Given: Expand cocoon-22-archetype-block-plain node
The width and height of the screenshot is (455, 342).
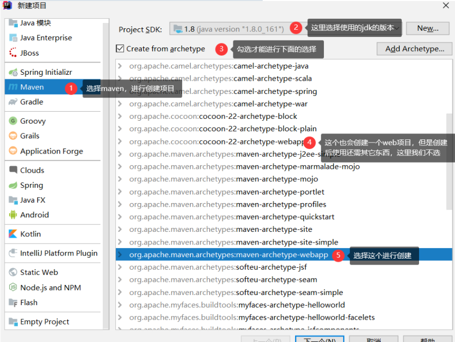Looking at the screenshot, I should 120,129.
